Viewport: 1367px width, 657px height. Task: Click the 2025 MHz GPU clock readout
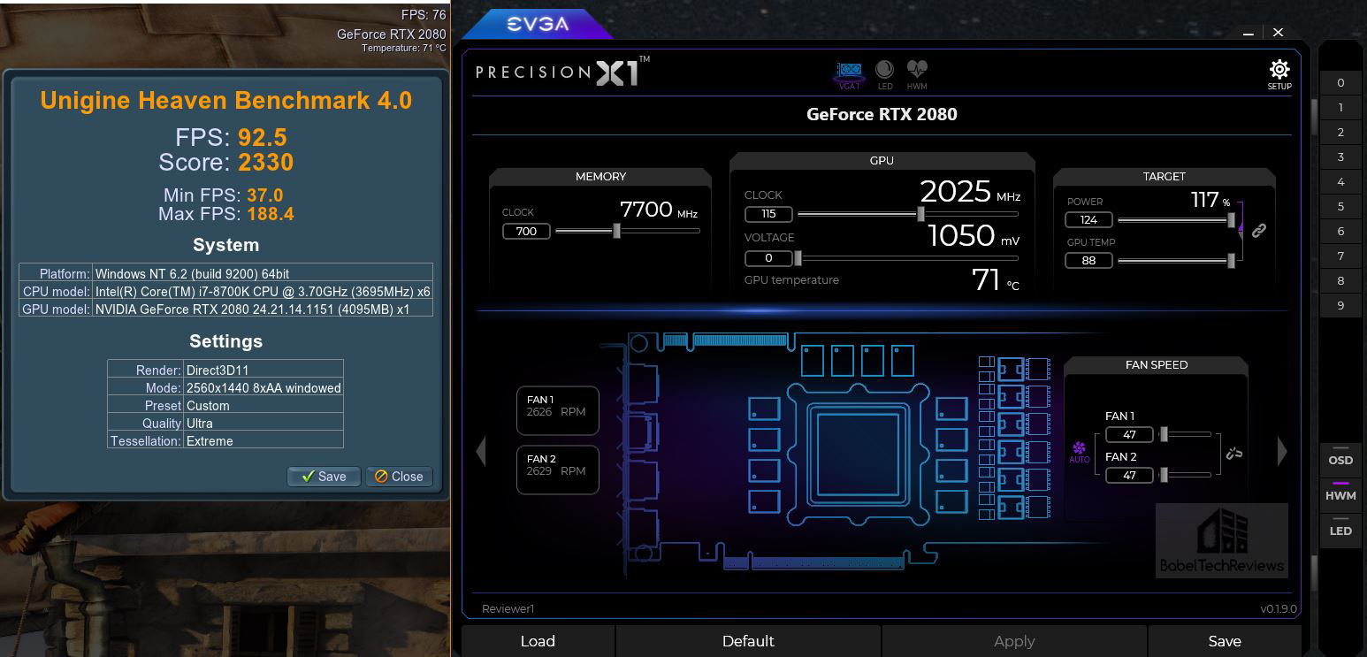click(x=970, y=192)
